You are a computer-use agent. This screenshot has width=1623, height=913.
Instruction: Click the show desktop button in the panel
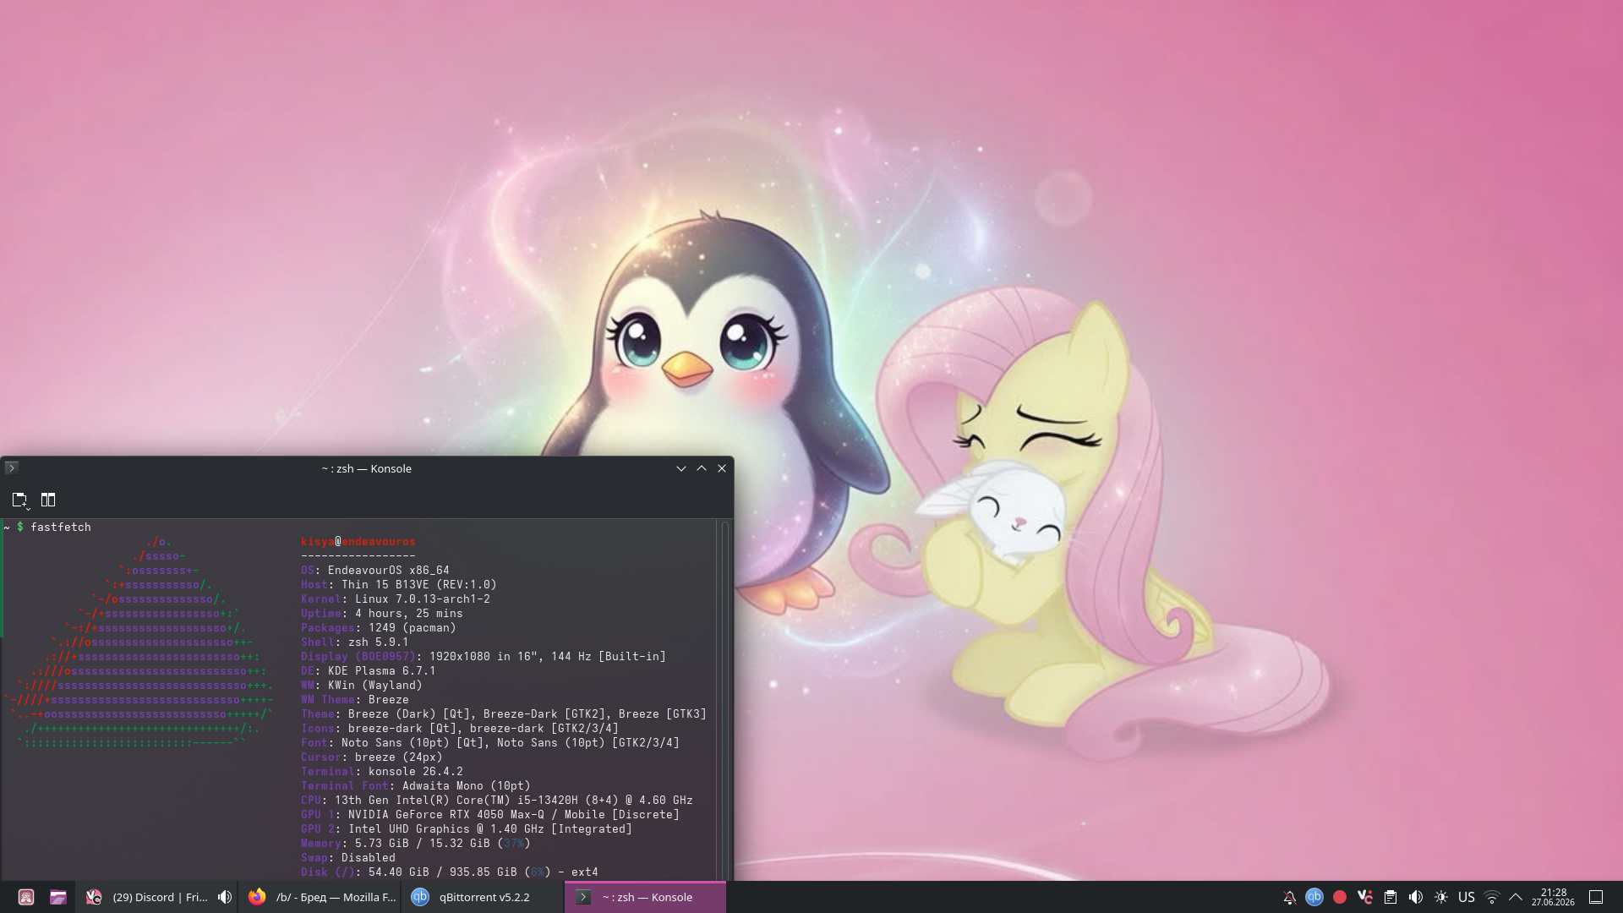(1596, 897)
